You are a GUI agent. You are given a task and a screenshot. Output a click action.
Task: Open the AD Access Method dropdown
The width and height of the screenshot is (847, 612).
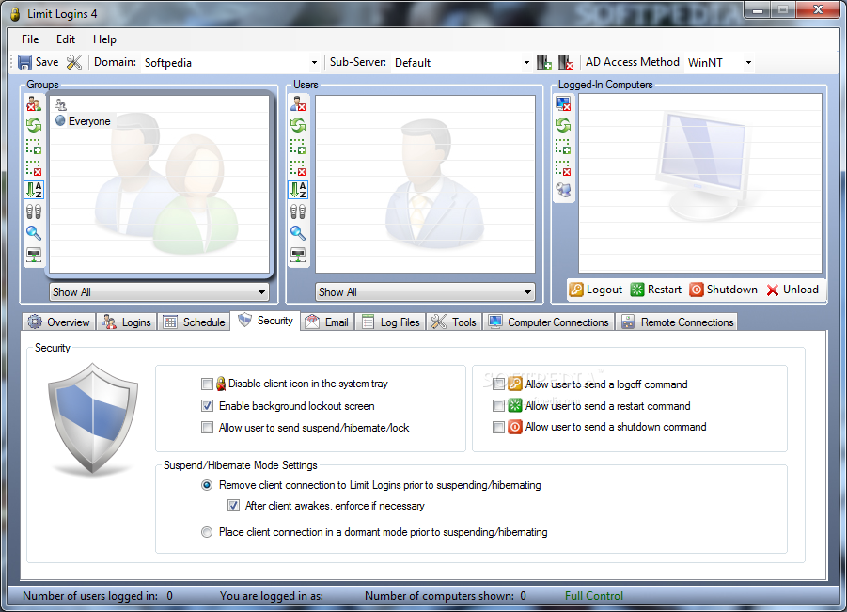[748, 63]
